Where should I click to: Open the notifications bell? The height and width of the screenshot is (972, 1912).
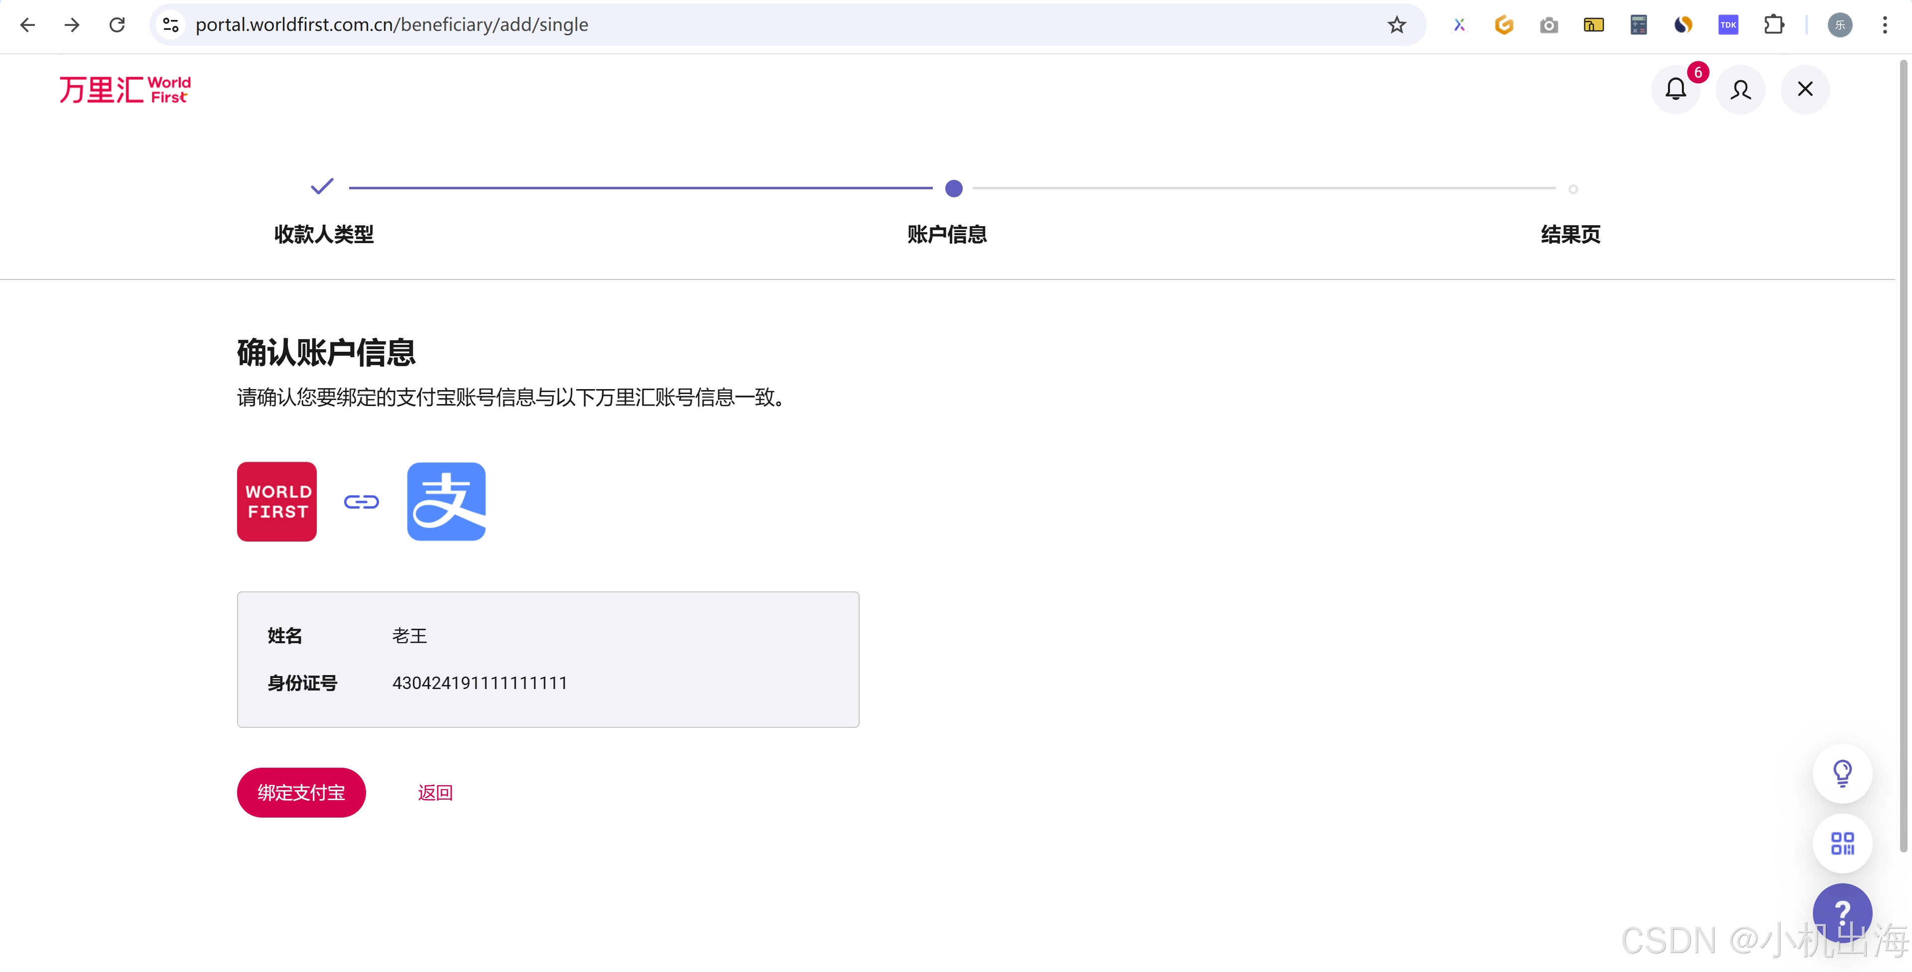[x=1675, y=89]
